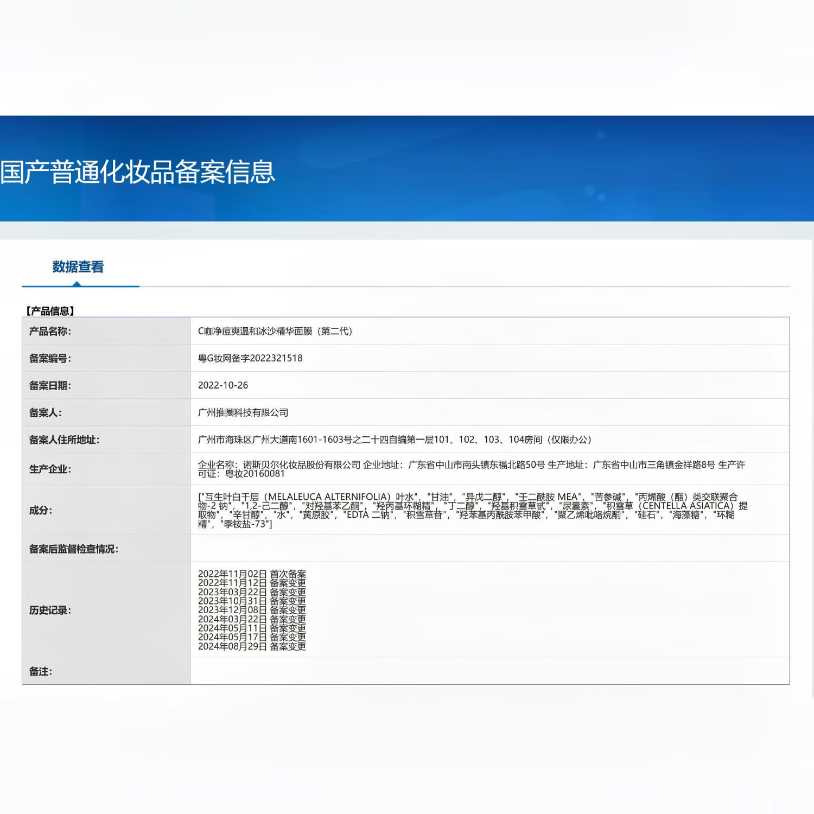Select history entry 2023年03月22日 备案变更
This screenshot has height=814, width=814.
point(252,591)
